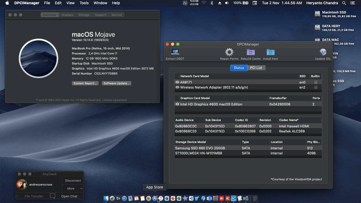Open the Service tab
This screenshot has height=203, width=361.
117,15
